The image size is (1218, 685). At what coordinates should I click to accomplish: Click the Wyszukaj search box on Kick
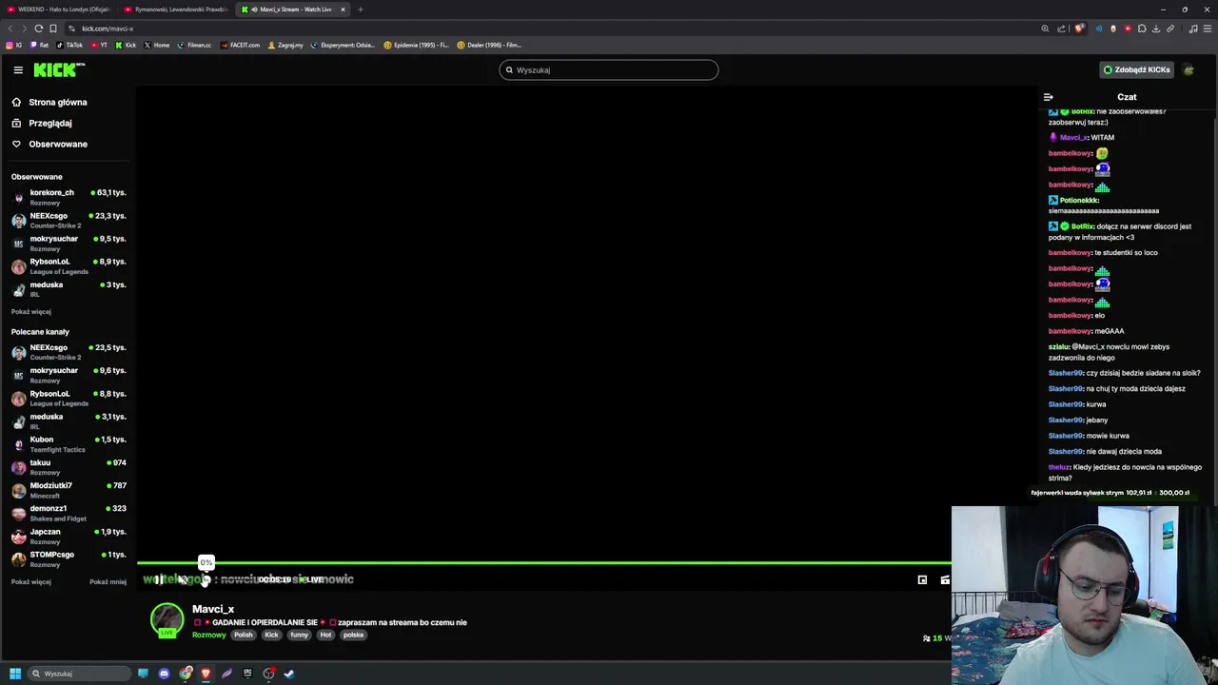[x=609, y=69]
